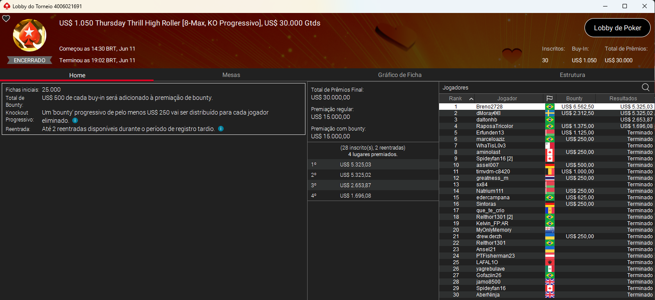Select player timvdm-c8420
This screenshot has width=655, height=300.
[x=546, y=171]
